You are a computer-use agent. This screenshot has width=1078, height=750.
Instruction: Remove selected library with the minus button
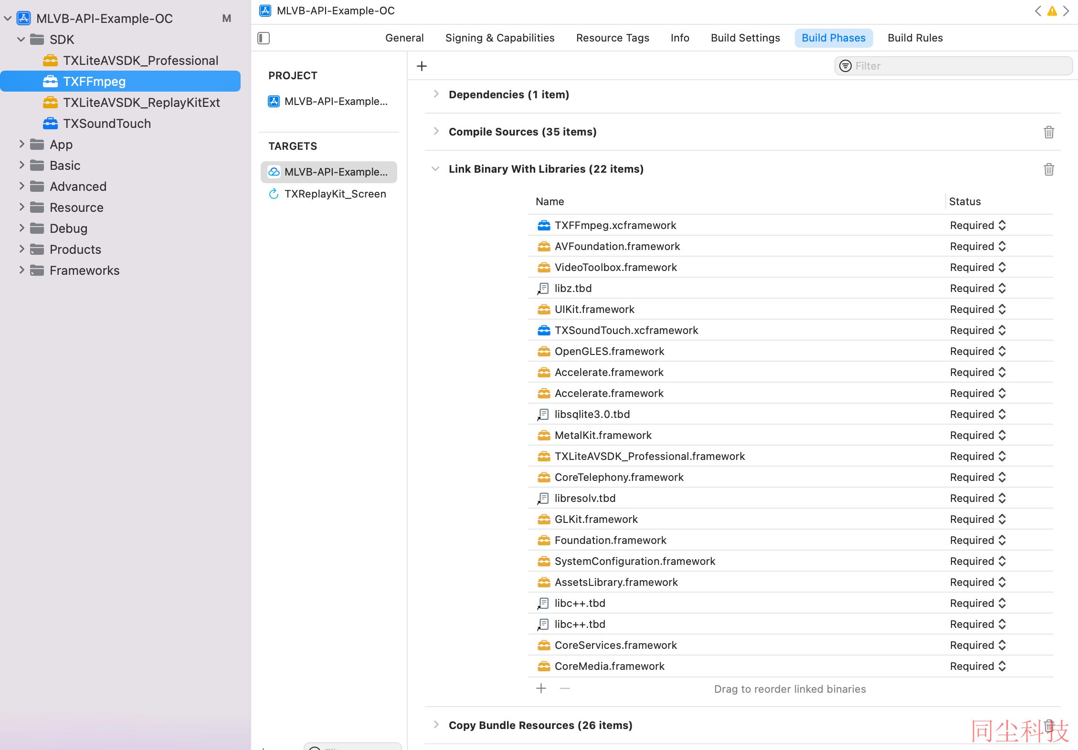(565, 688)
